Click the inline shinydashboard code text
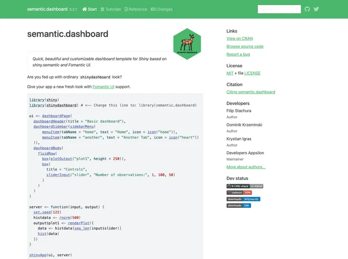 95,77
